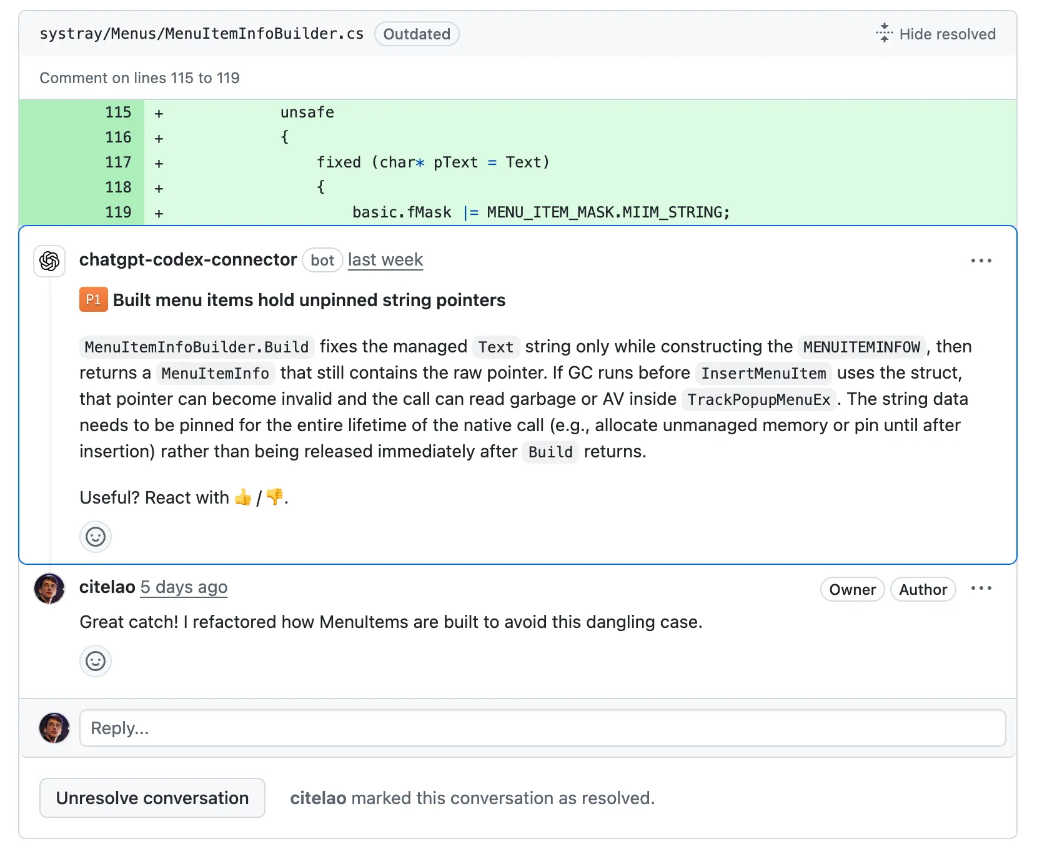This screenshot has width=1037, height=851.
Task: Toggle Hide resolved for this conversation
Action: pos(935,34)
